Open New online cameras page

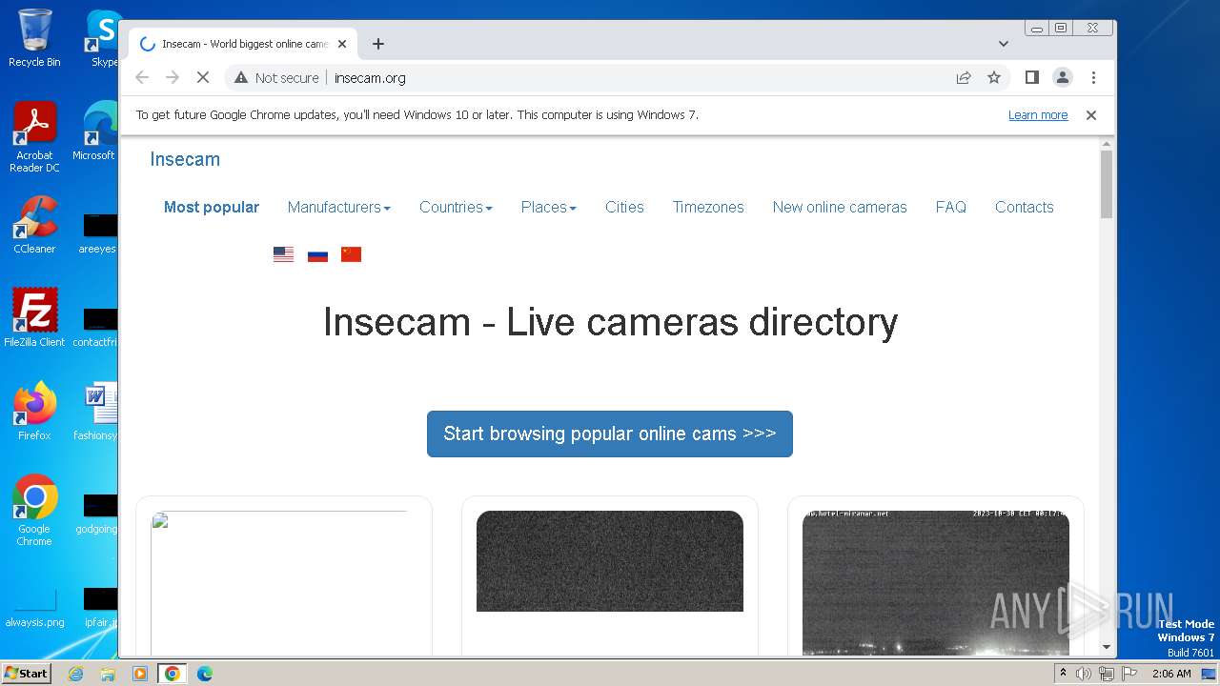[x=840, y=207]
